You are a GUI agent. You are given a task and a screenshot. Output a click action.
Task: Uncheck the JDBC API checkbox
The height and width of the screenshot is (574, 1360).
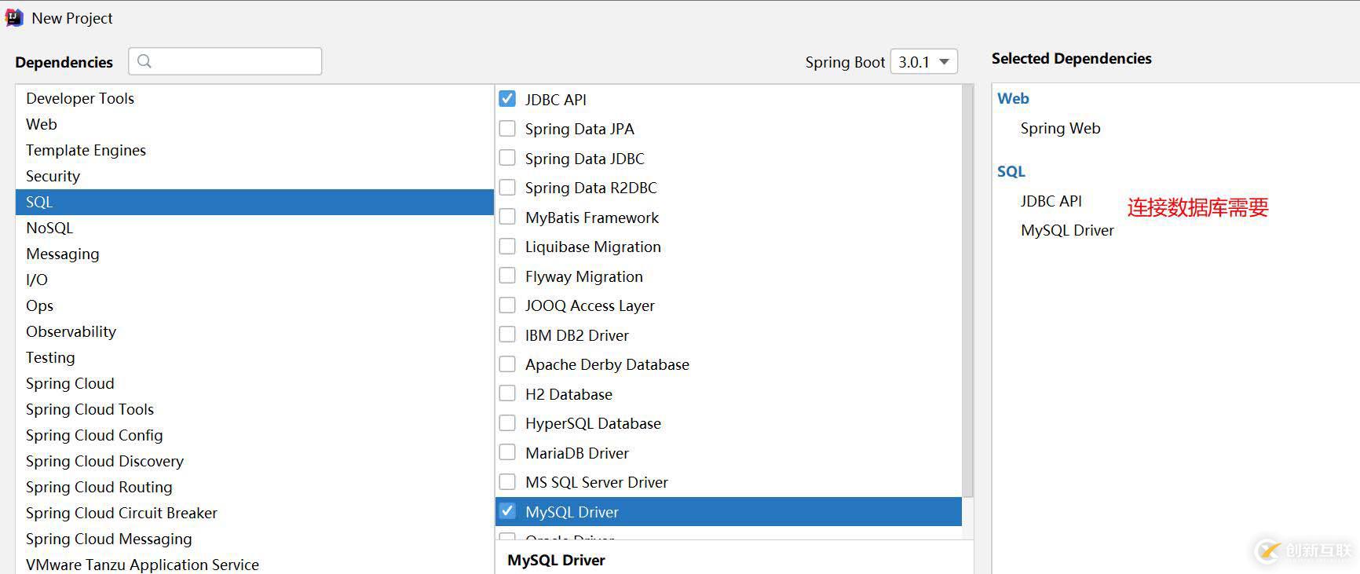tap(507, 99)
